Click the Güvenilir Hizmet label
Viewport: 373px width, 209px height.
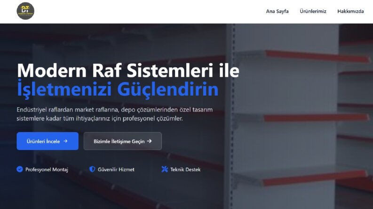pos(116,170)
